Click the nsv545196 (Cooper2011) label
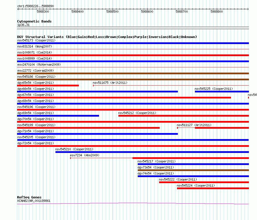Viewport: 257px width, 220px height. click(x=36, y=107)
